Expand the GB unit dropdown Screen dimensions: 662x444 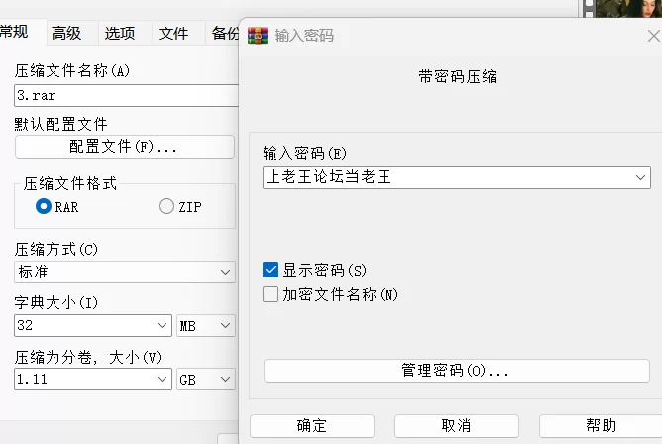click(225, 379)
